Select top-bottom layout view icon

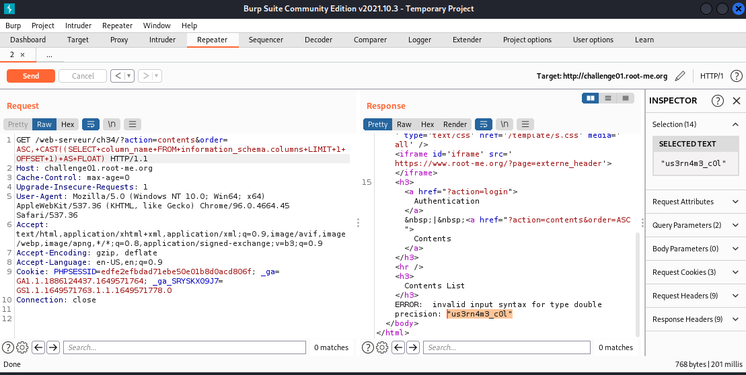(x=607, y=98)
